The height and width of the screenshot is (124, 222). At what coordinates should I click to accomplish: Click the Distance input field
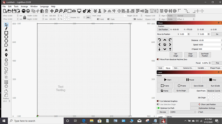(210, 40)
